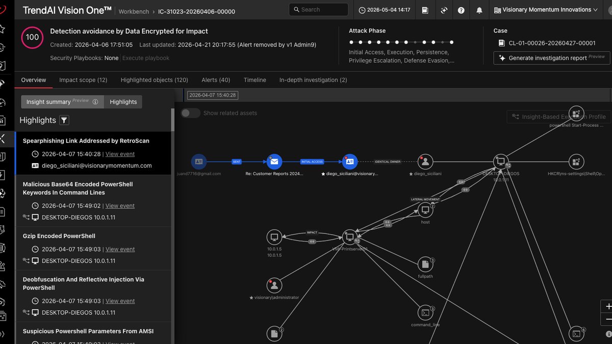This screenshot has height=344, width=612.
Task: Select the Insight summary view button
Action: point(62,102)
